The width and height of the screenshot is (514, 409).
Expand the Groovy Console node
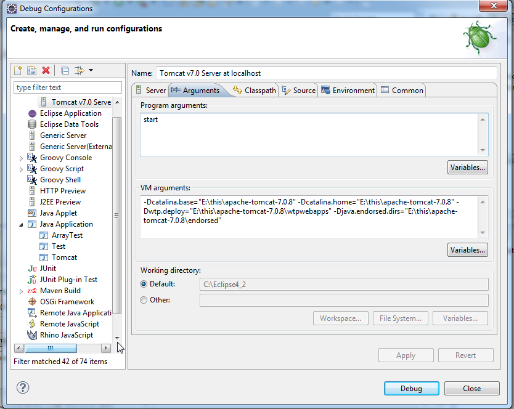[21, 158]
